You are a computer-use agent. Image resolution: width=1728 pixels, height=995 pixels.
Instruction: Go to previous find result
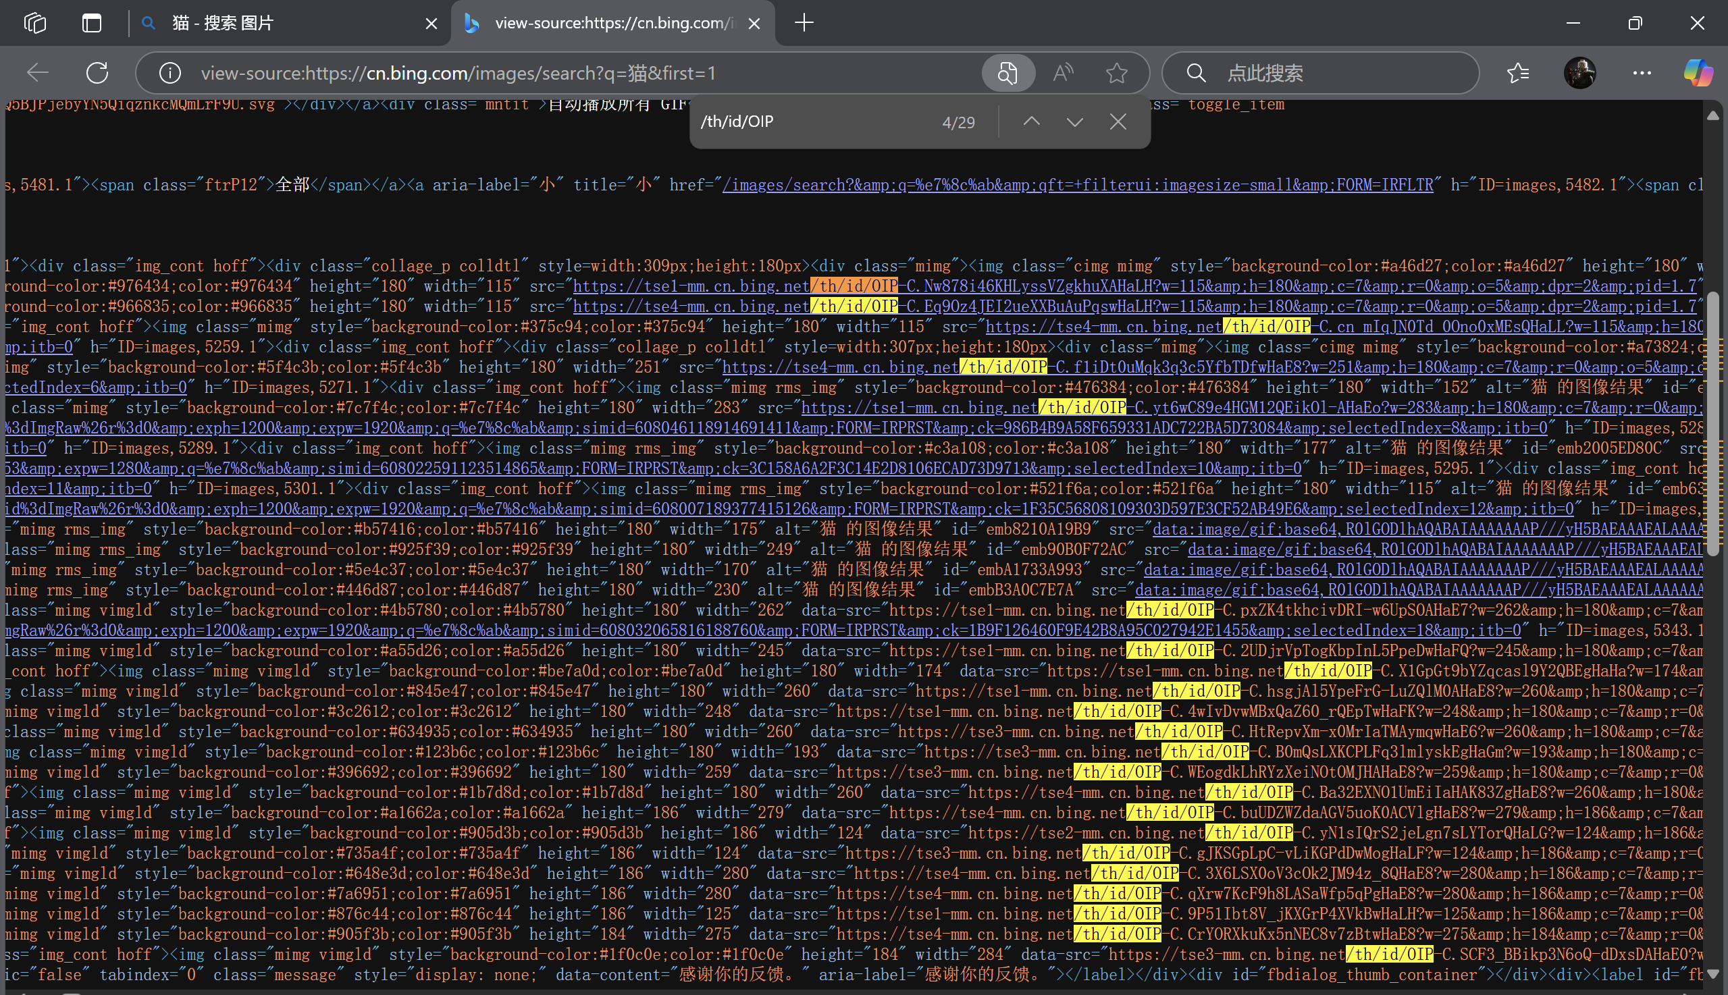point(1032,122)
